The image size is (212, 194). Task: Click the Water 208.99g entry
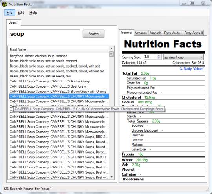[x=135, y=160]
